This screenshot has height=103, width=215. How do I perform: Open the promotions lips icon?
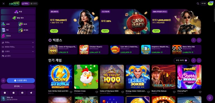[3, 36]
